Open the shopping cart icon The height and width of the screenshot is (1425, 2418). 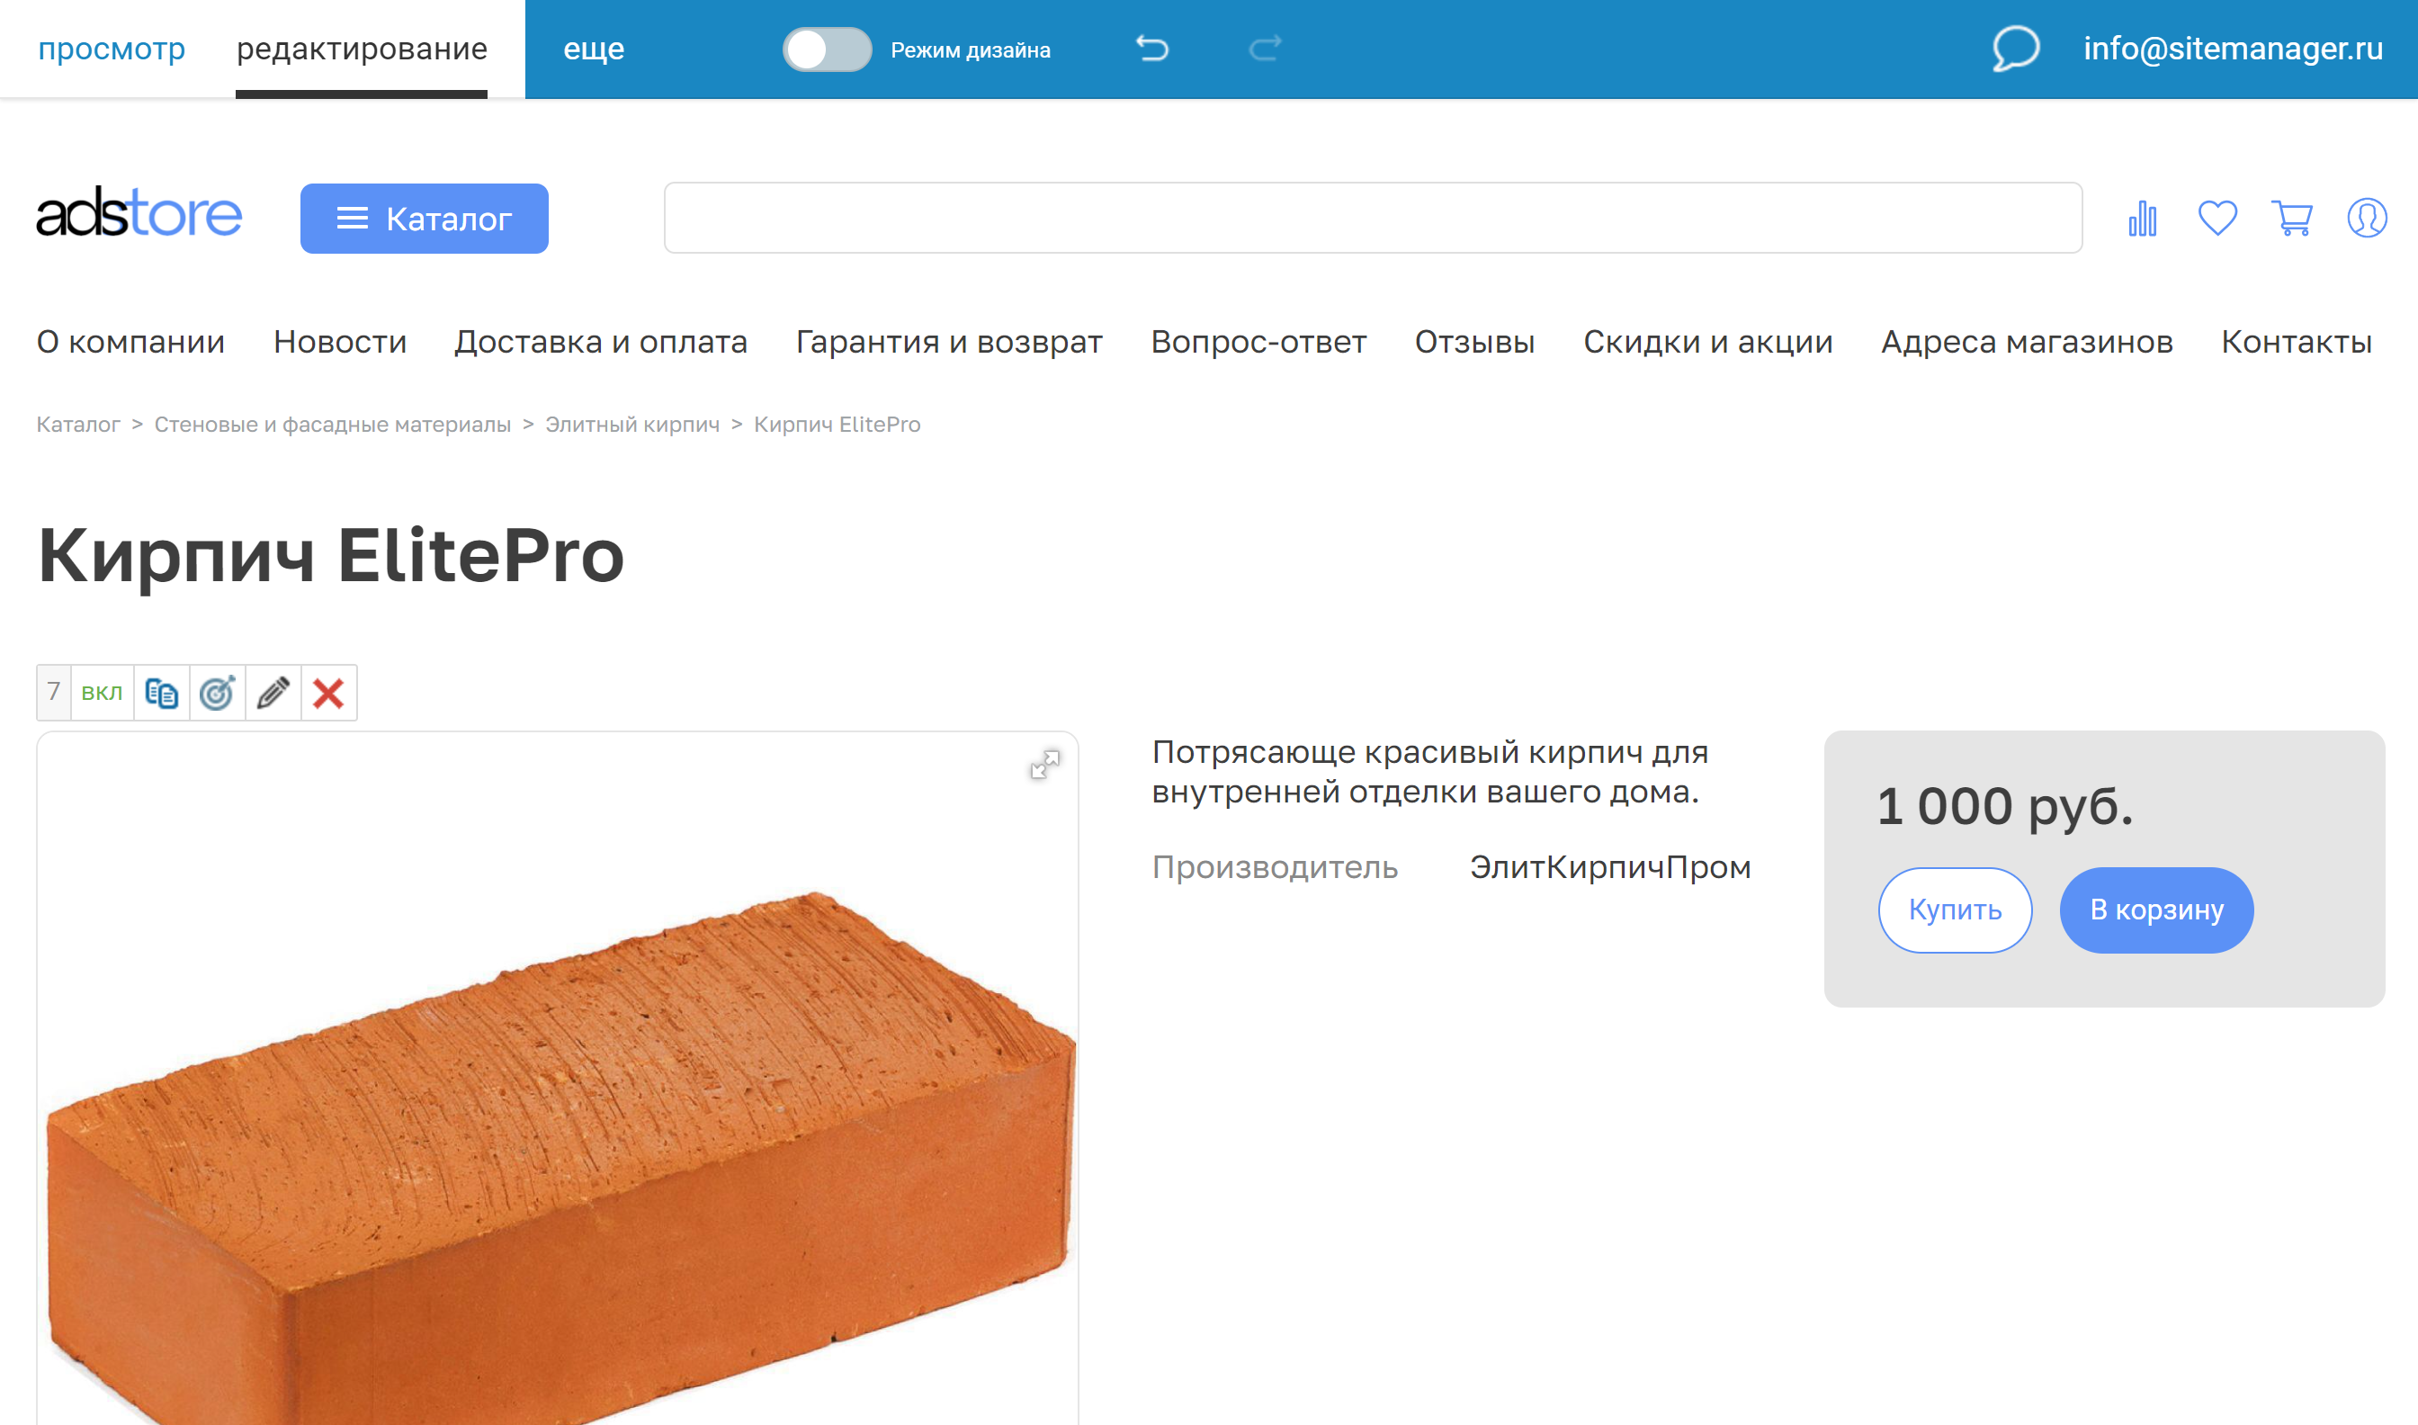click(2292, 218)
